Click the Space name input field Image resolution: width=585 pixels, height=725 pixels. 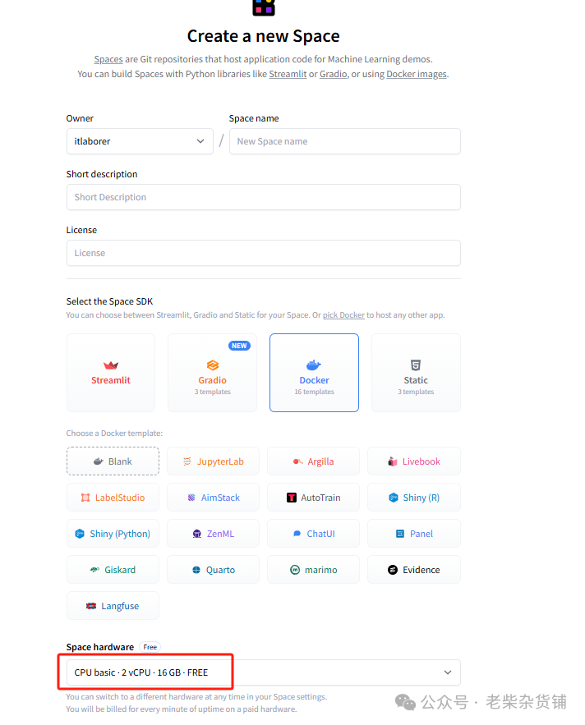(344, 141)
